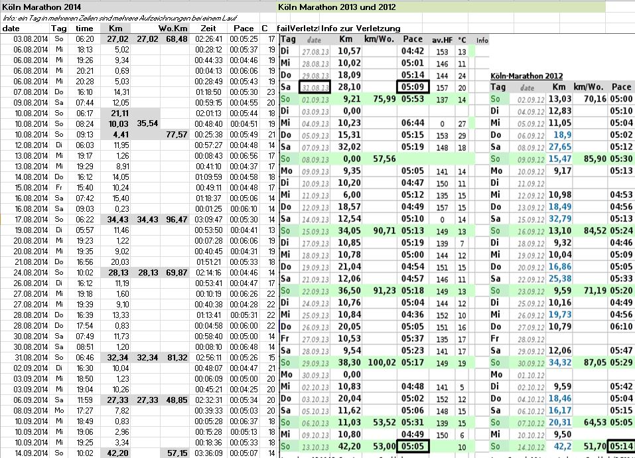Select the km/Wo. value "53,52"
This screenshot has height=458, width=635.
point(384,422)
